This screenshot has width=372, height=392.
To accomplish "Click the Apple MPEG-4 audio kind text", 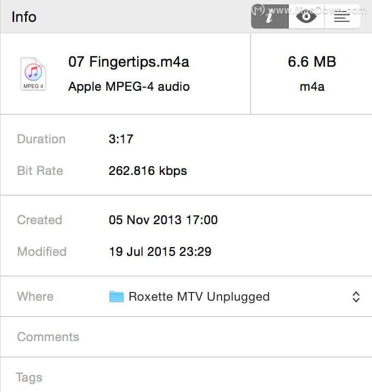I will pos(129,87).
